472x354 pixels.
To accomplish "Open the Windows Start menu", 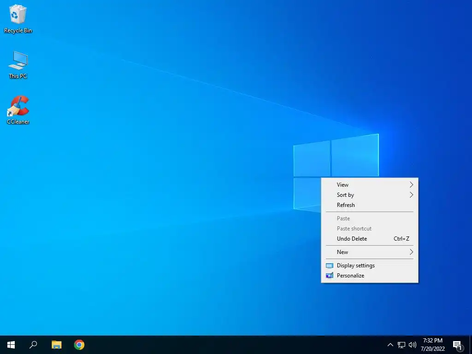I will pyautogui.click(x=11, y=345).
